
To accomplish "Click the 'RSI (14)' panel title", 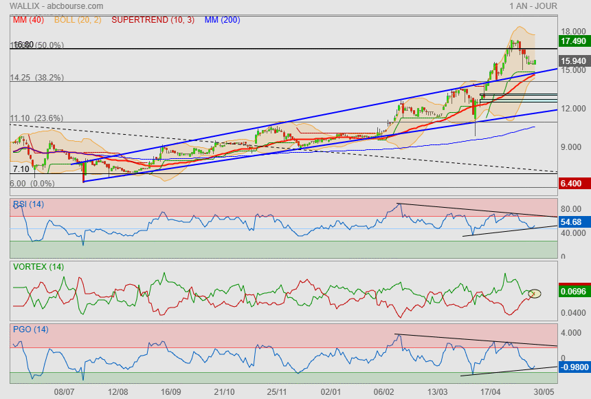I will pyautogui.click(x=28, y=204).
